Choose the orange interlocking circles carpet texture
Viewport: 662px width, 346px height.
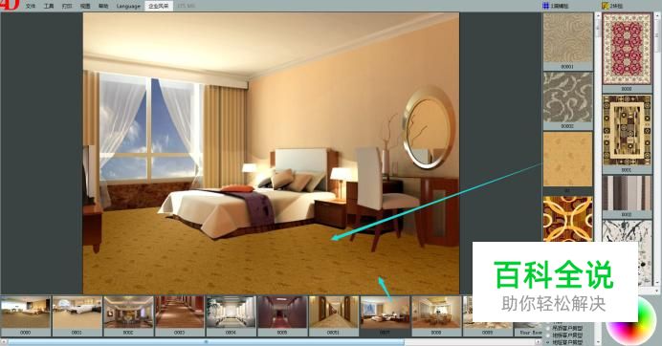[x=568, y=219]
